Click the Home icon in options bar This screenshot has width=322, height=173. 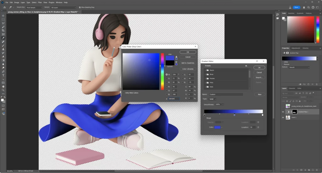(x=4, y=8)
